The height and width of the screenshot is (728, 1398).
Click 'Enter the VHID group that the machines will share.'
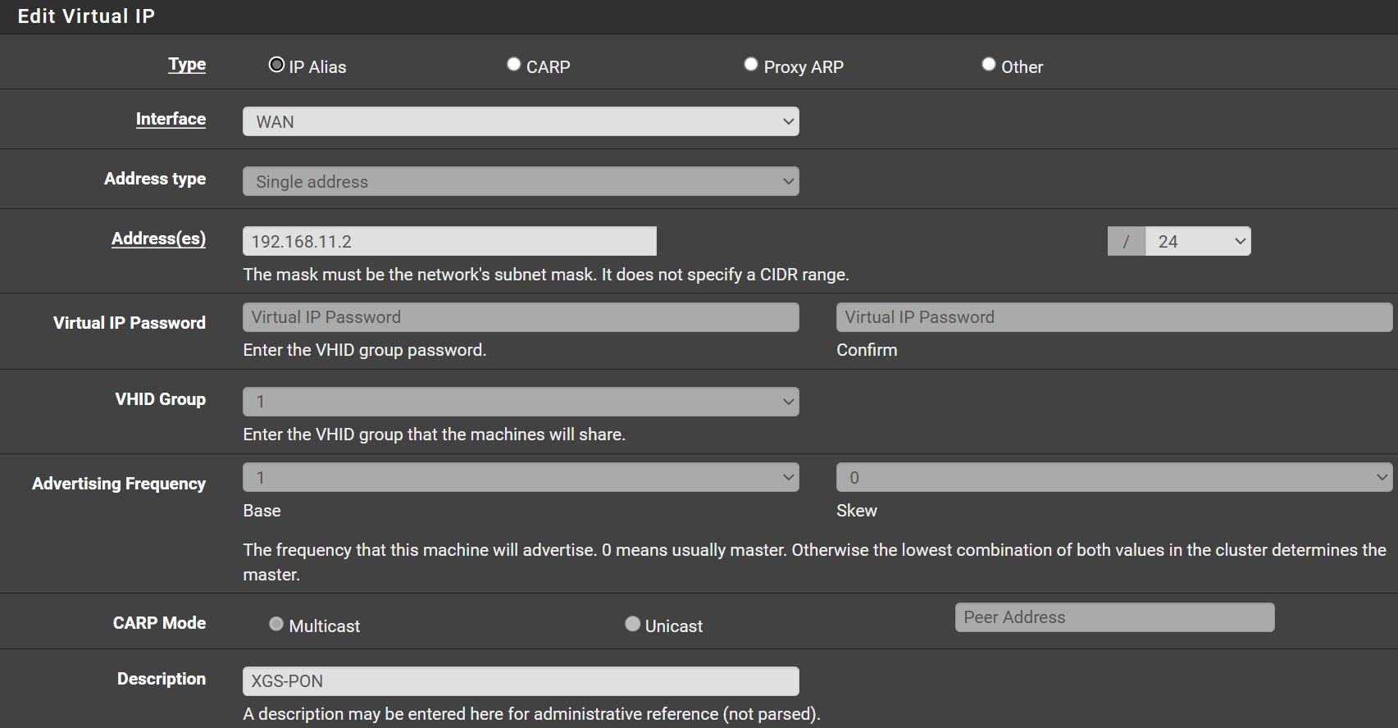[x=435, y=435]
